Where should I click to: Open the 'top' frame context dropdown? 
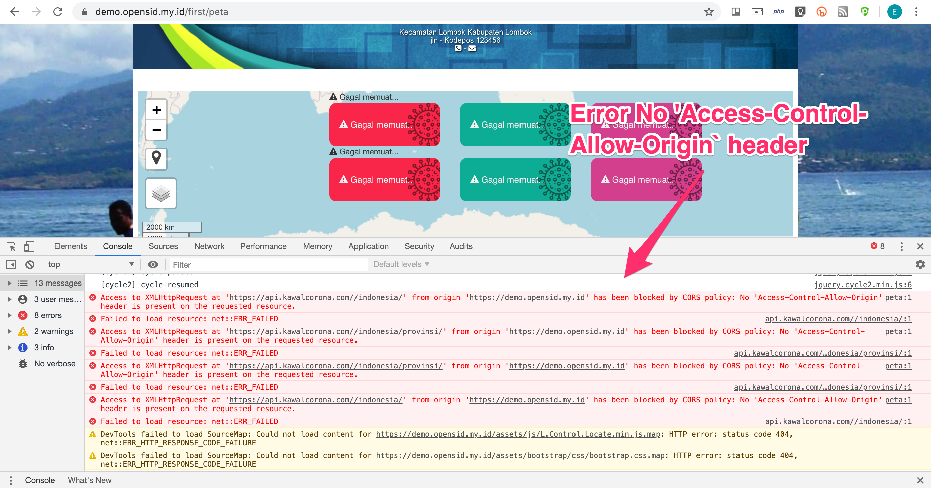tap(90, 264)
